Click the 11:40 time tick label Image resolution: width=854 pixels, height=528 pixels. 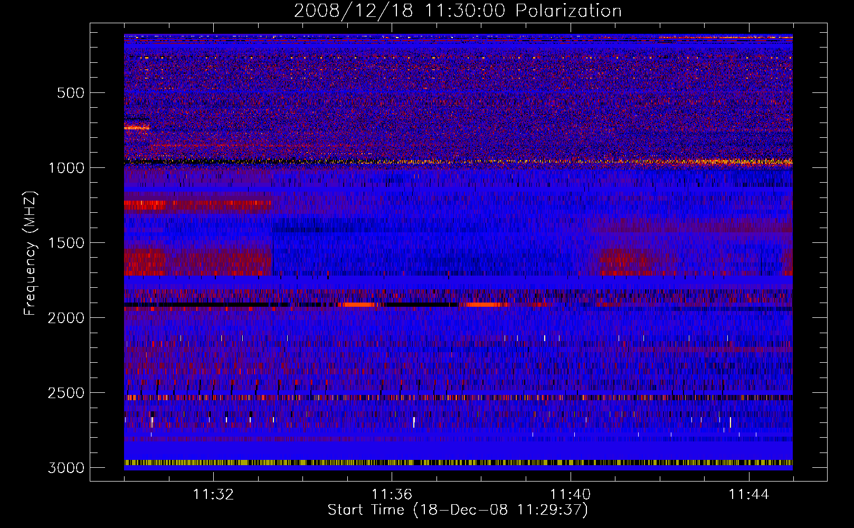pyautogui.click(x=571, y=495)
